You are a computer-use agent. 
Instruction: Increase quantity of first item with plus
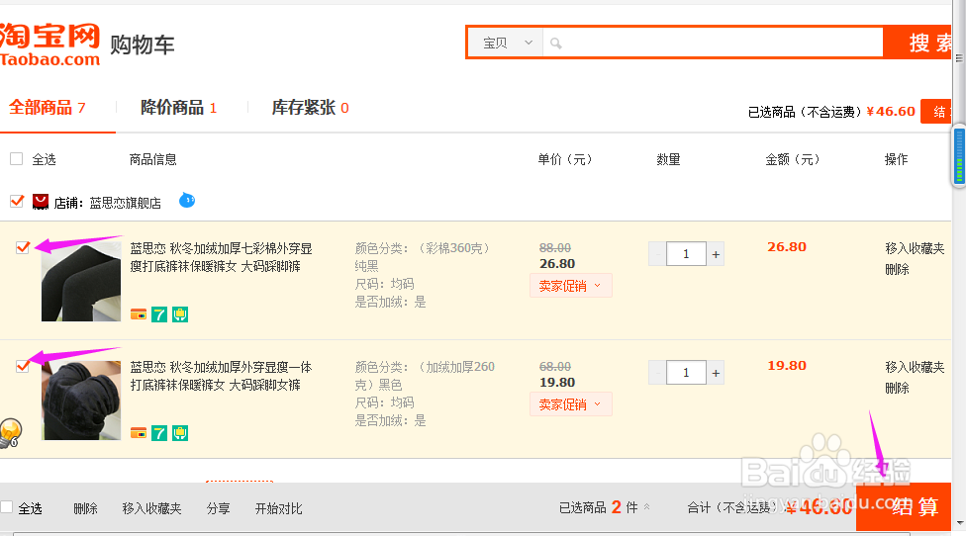716,254
